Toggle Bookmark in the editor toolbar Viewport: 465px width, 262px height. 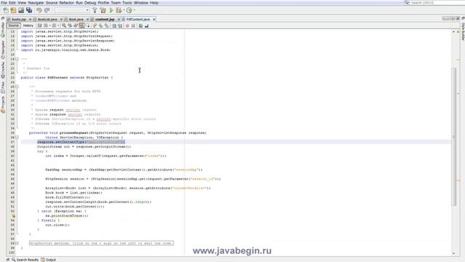[107, 26]
